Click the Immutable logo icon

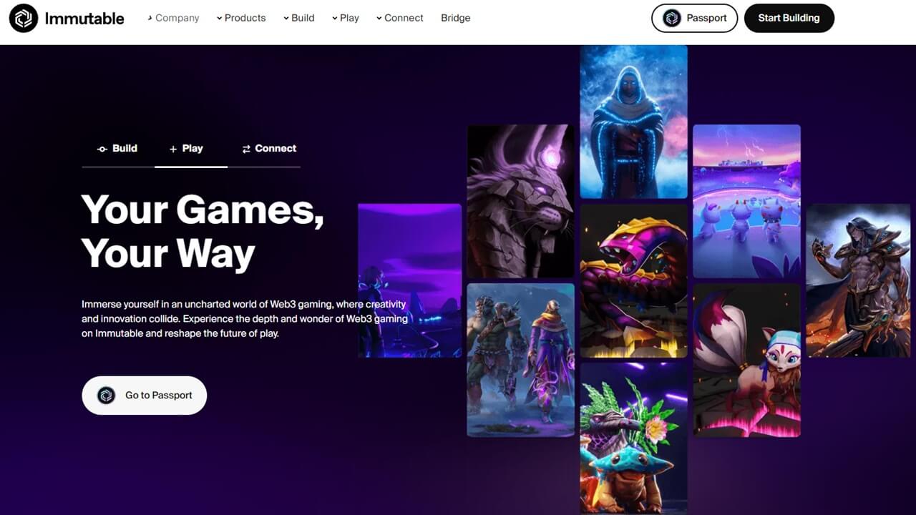point(24,18)
